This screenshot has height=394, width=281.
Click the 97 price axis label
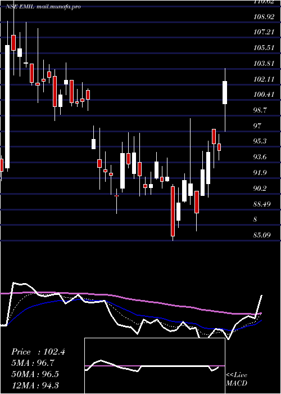coord(257,126)
